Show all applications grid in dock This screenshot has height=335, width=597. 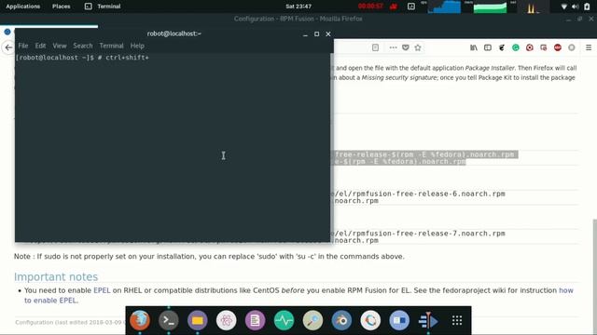457,320
